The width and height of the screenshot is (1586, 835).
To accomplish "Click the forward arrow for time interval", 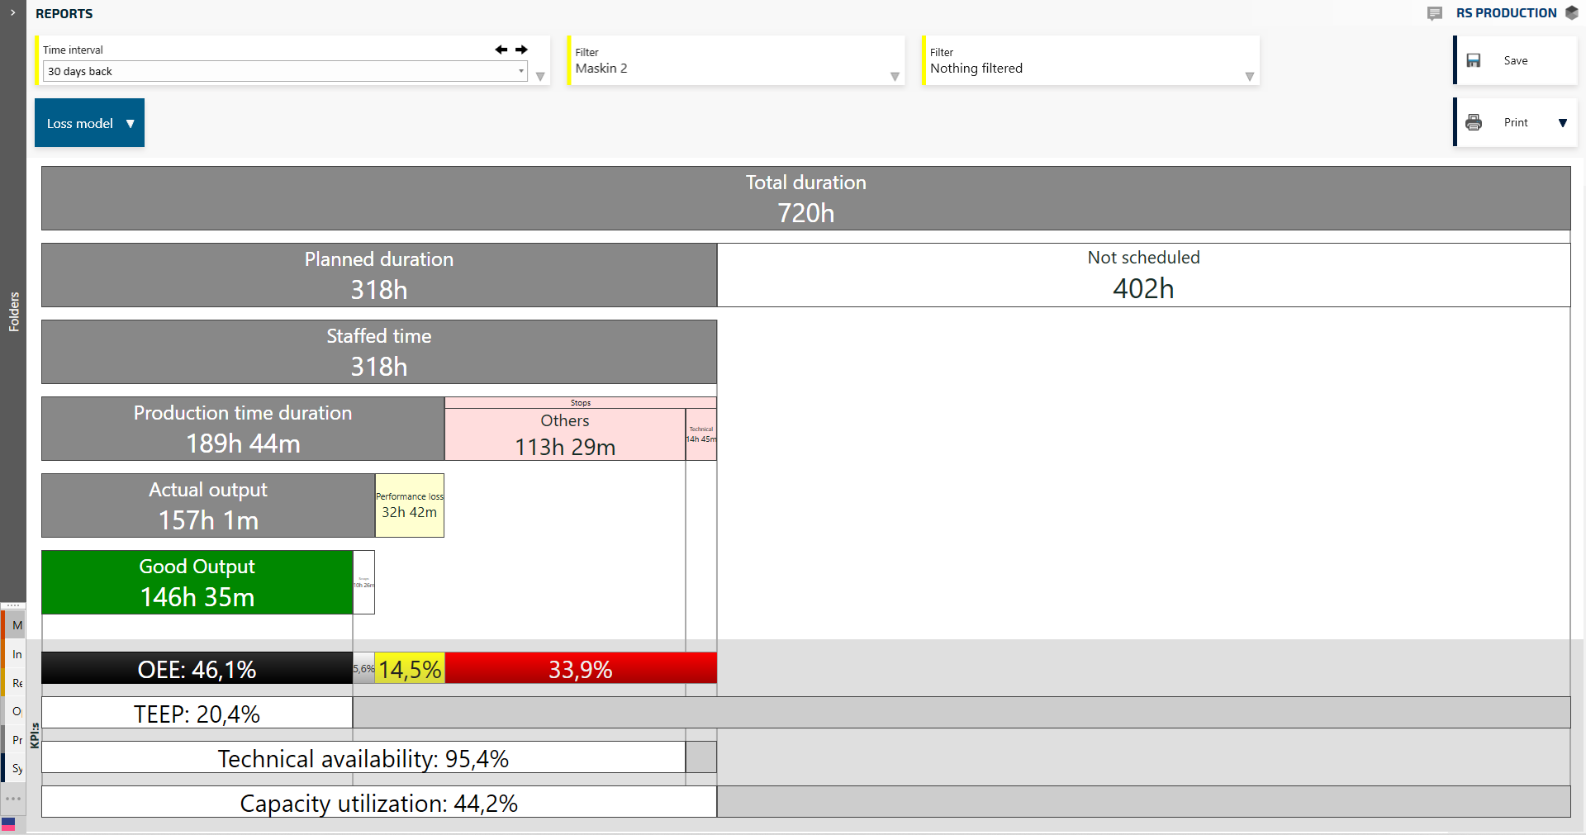I will point(521,50).
